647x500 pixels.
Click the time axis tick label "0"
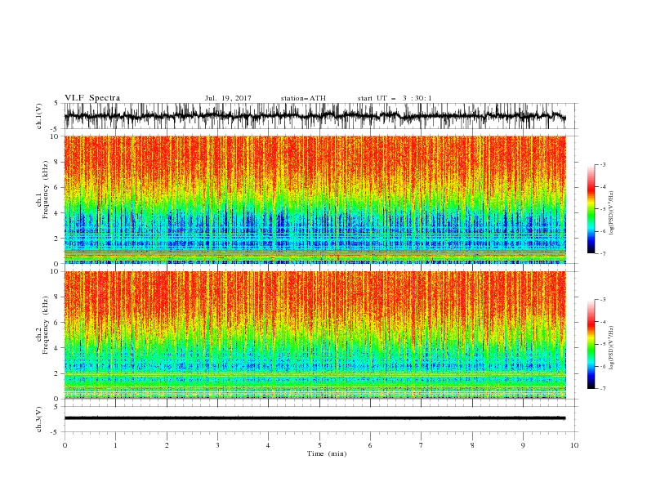pyautogui.click(x=65, y=445)
